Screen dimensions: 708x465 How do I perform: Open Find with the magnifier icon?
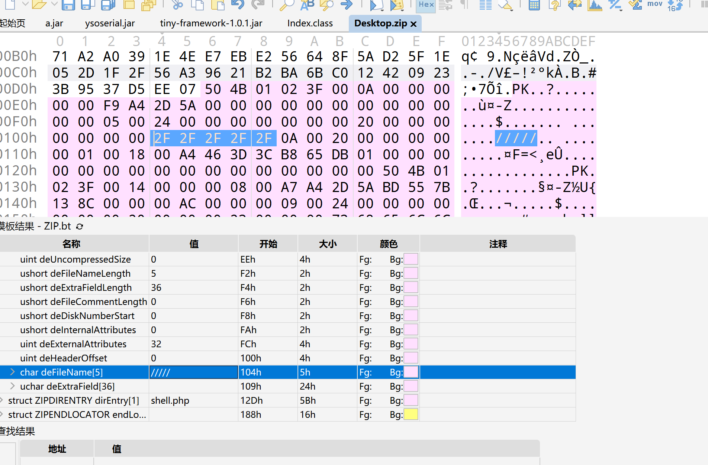[x=286, y=4]
